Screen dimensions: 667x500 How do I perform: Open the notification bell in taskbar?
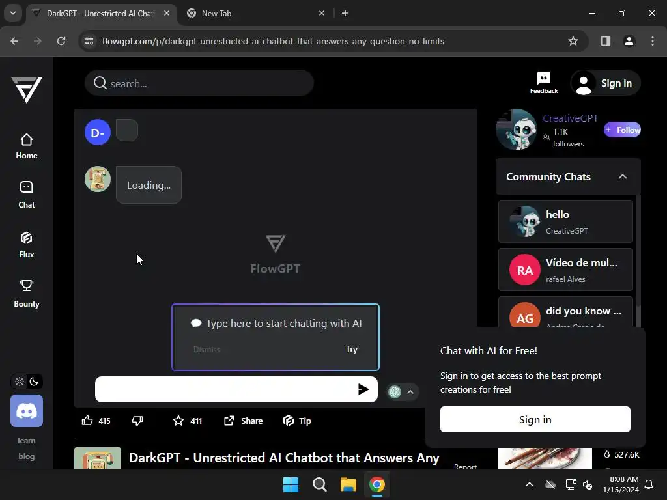point(649,484)
